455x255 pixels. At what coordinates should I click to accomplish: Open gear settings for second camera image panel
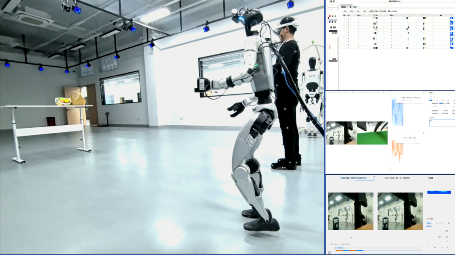383,92
